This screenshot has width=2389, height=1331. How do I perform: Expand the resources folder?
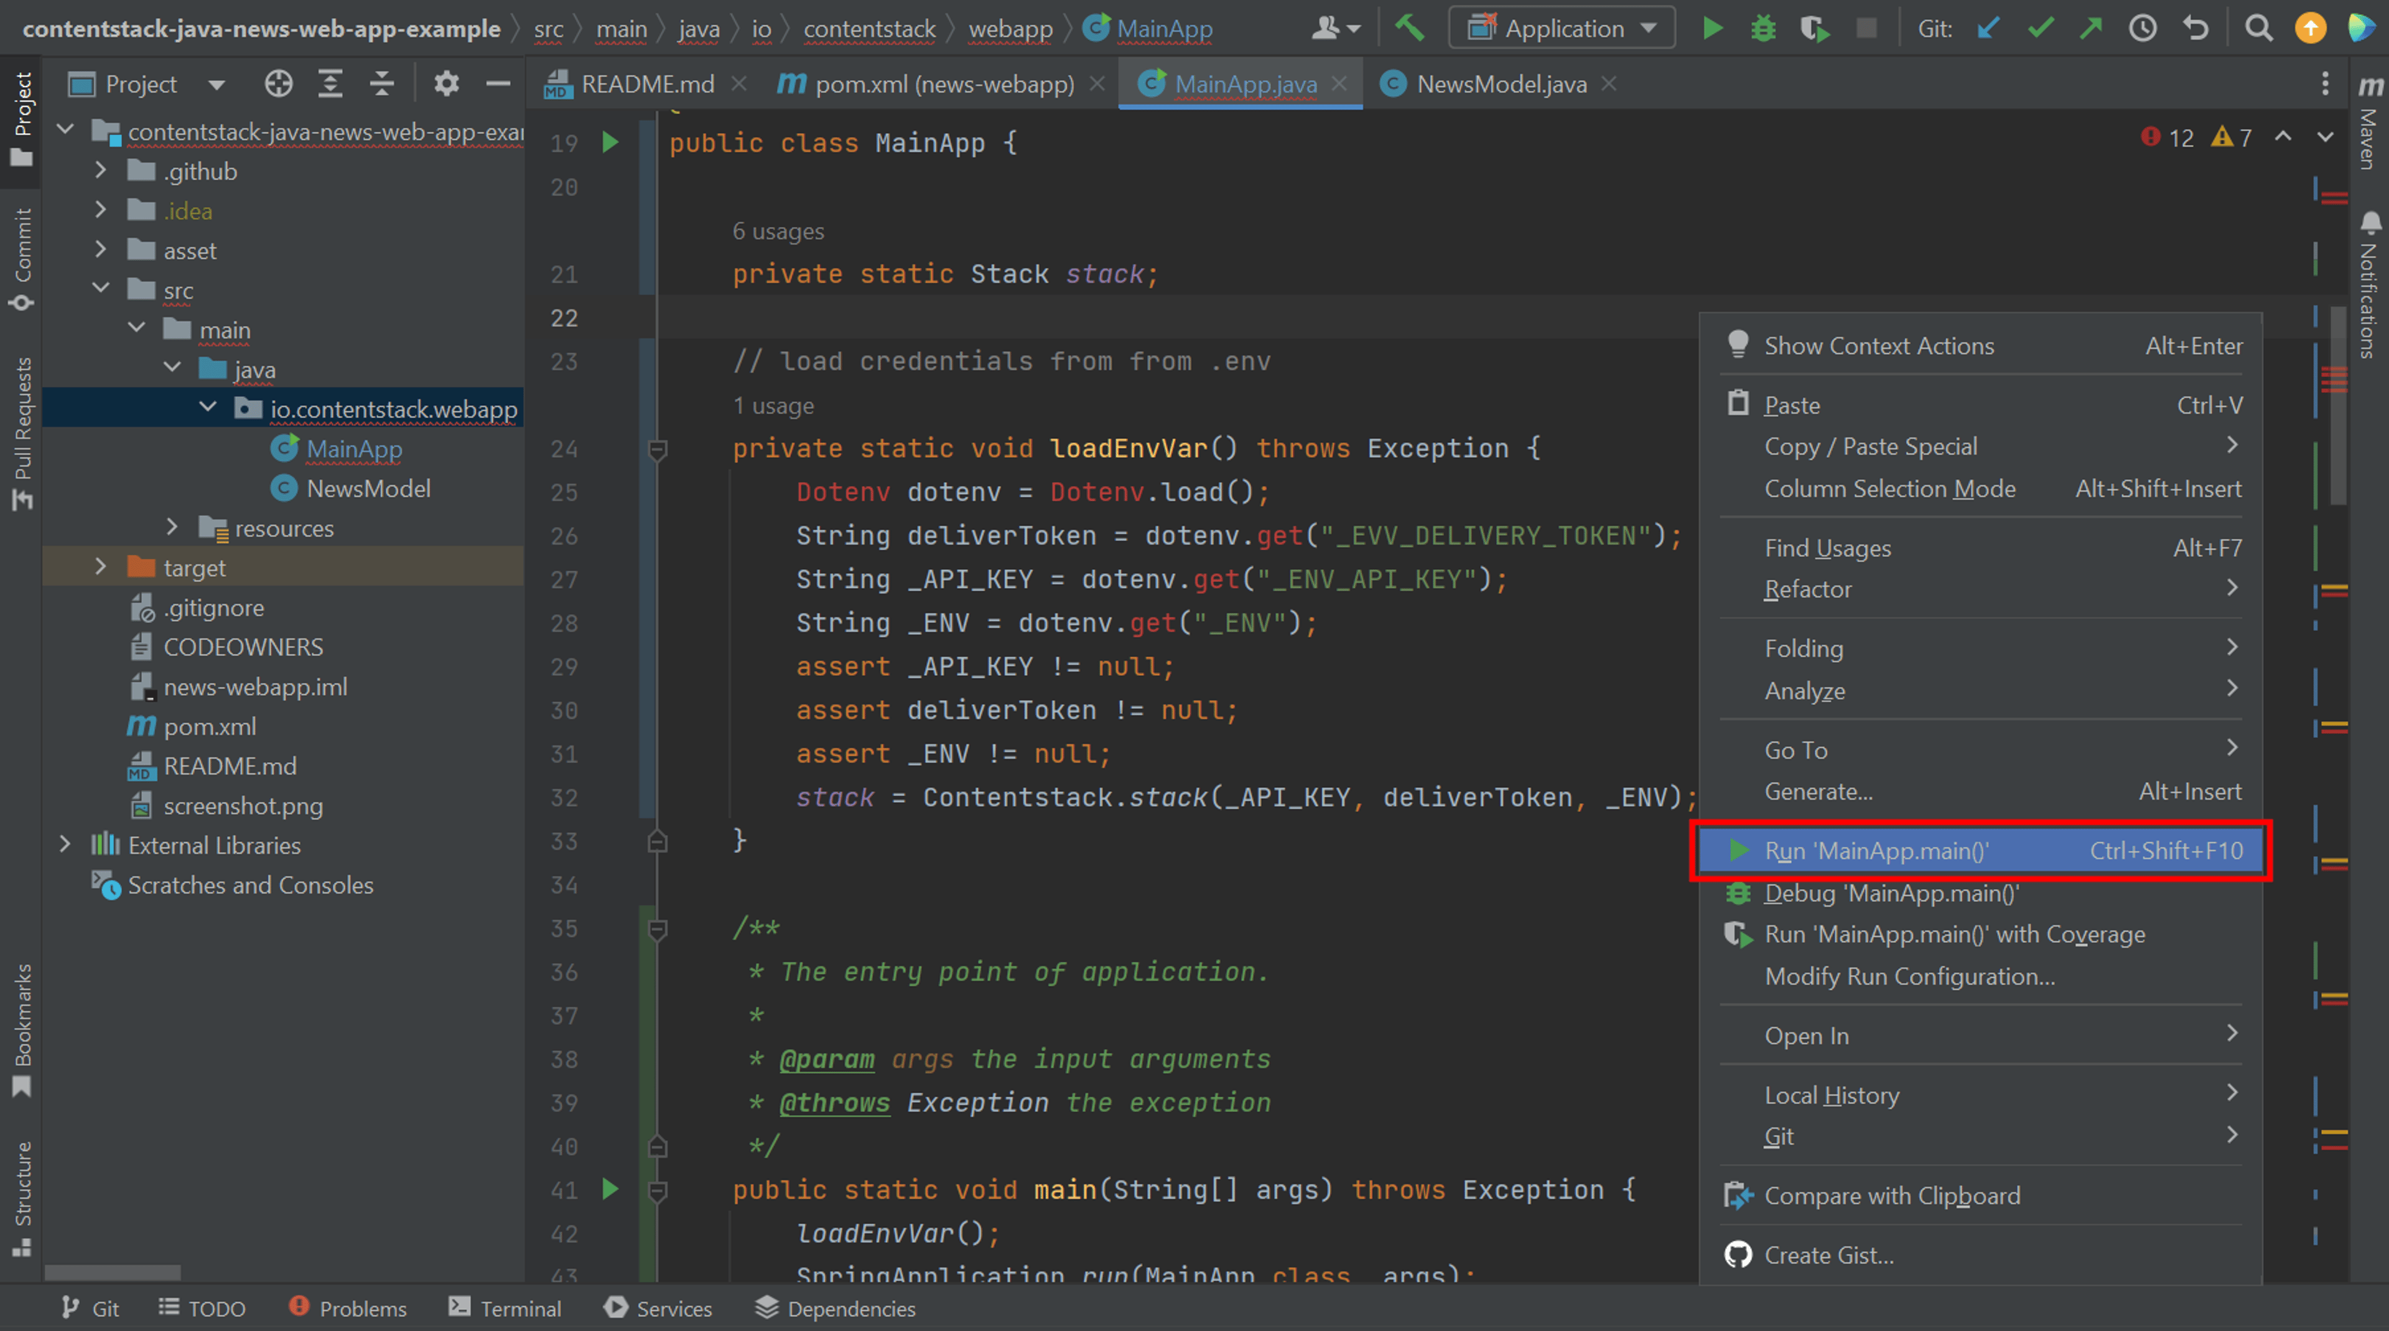(x=172, y=527)
